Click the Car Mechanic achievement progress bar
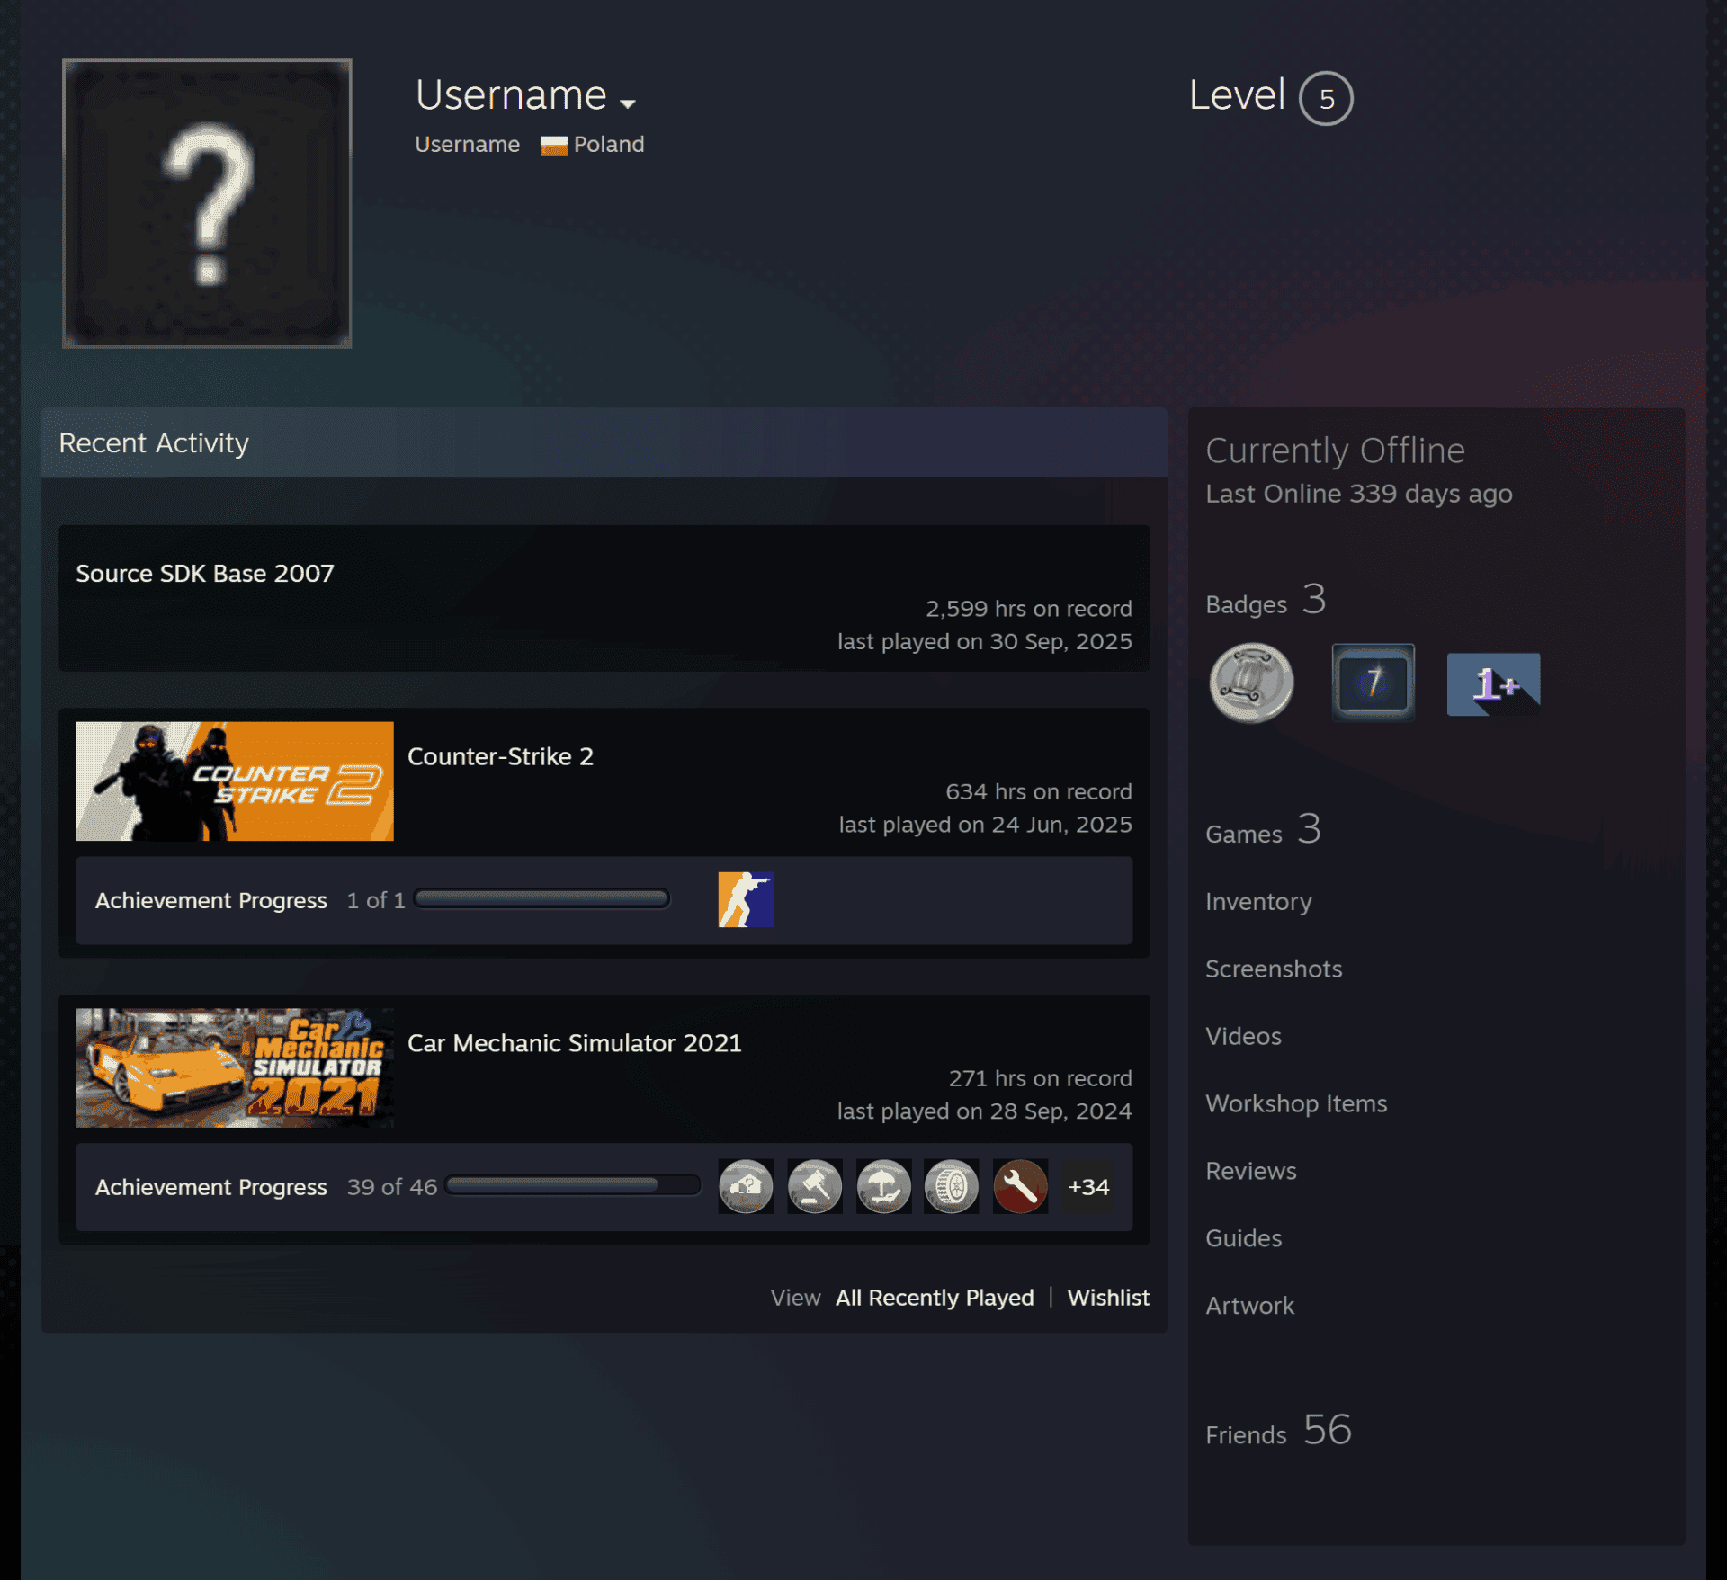The width and height of the screenshot is (1727, 1580). coord(573,1185)
